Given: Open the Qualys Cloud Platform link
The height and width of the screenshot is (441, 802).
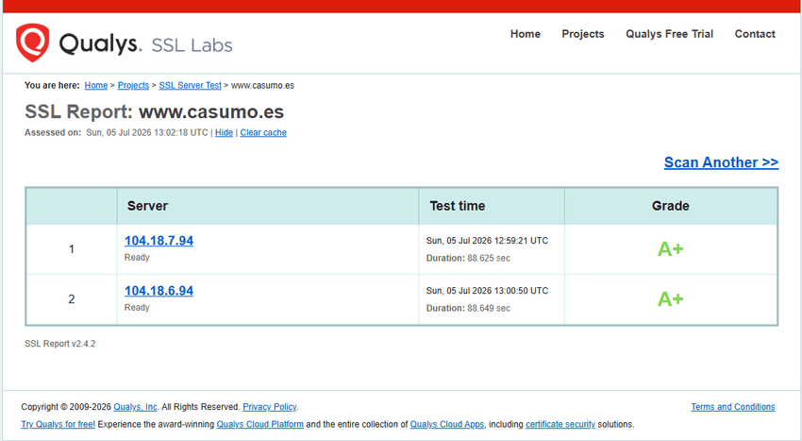Looking at the screenshot, I should 259,424.
